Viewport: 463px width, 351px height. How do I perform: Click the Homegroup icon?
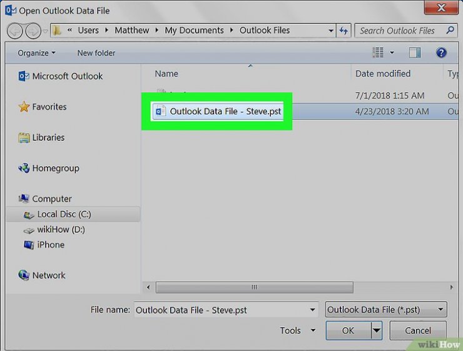coord(24,168)
